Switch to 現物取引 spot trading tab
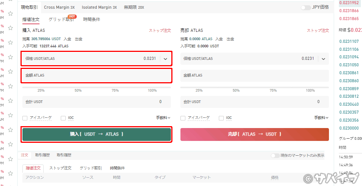This screenshot has width=362, height=186. [x=29, y=7]
